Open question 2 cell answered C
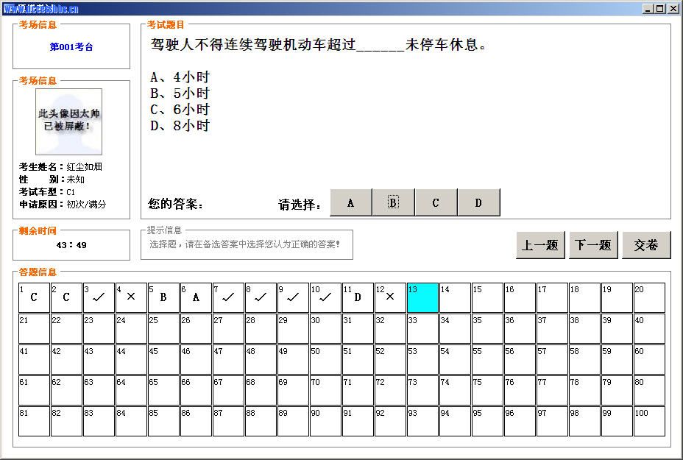683x460 pixels. point(66,297)
